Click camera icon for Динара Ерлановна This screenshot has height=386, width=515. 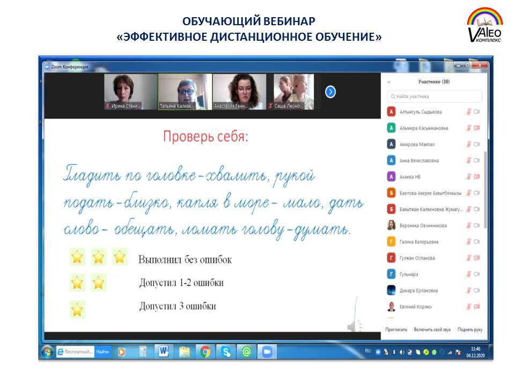click(x=477, y=291)
